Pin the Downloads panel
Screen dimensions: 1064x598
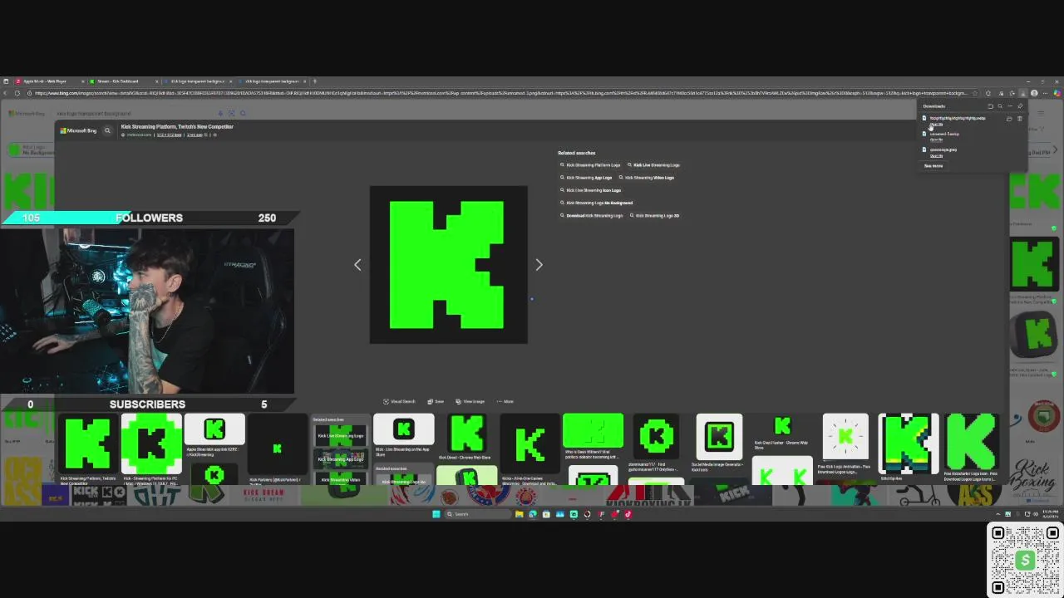pyautogui.click(x=1020, y=106)
